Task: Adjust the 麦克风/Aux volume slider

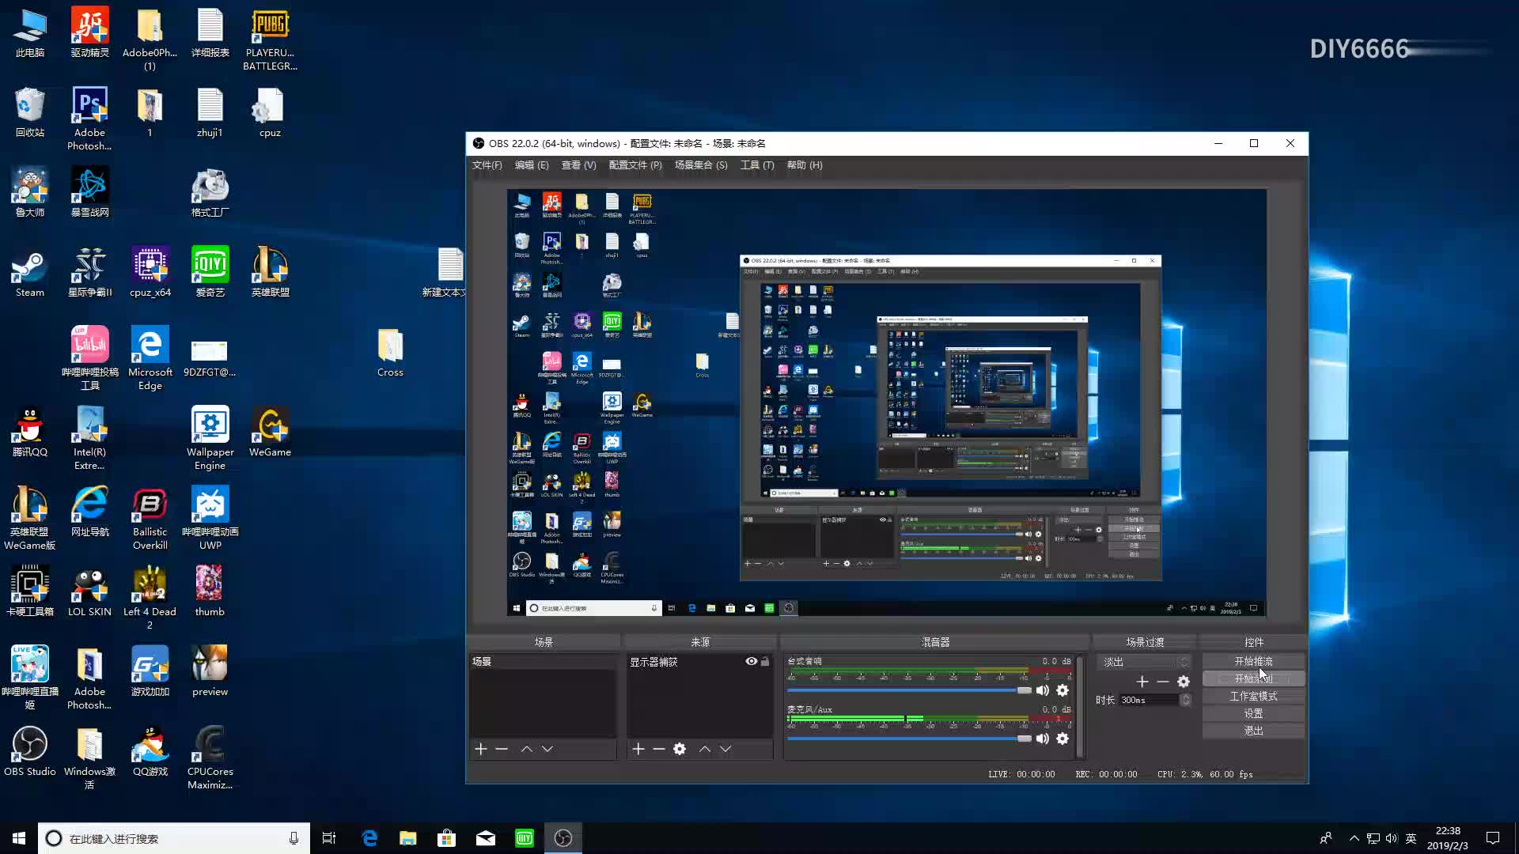Action: point(909,739)
